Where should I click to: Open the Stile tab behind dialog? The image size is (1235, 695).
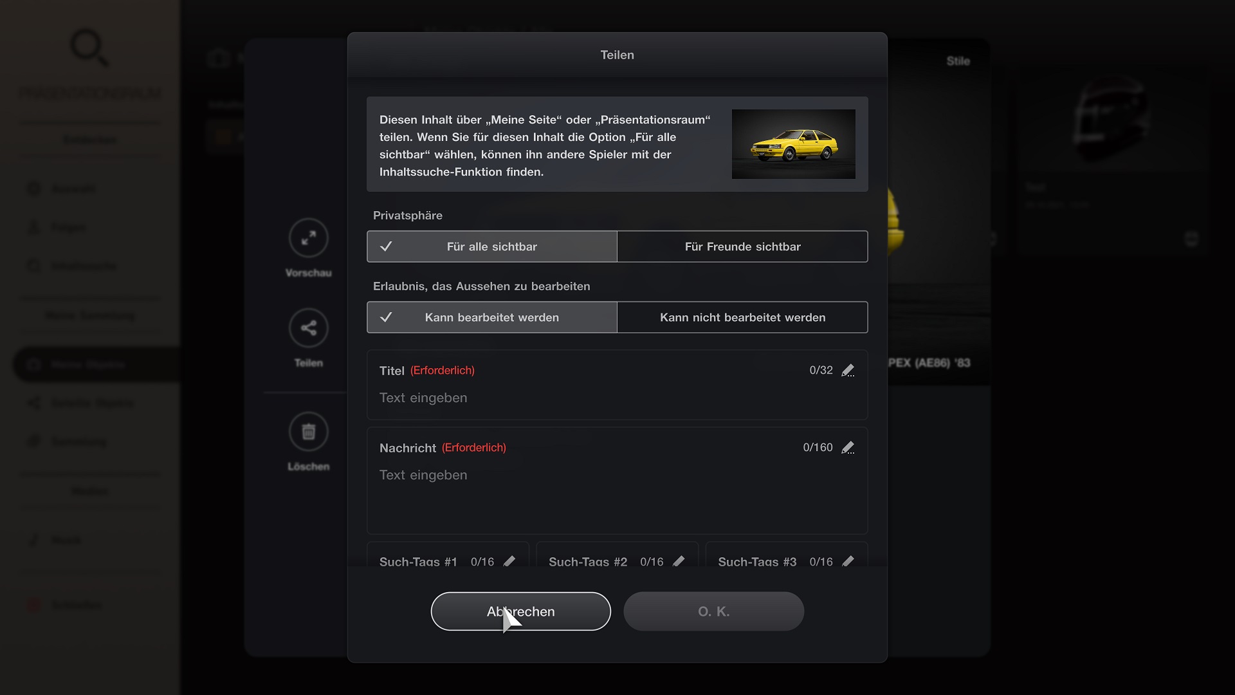coord(958,61)
